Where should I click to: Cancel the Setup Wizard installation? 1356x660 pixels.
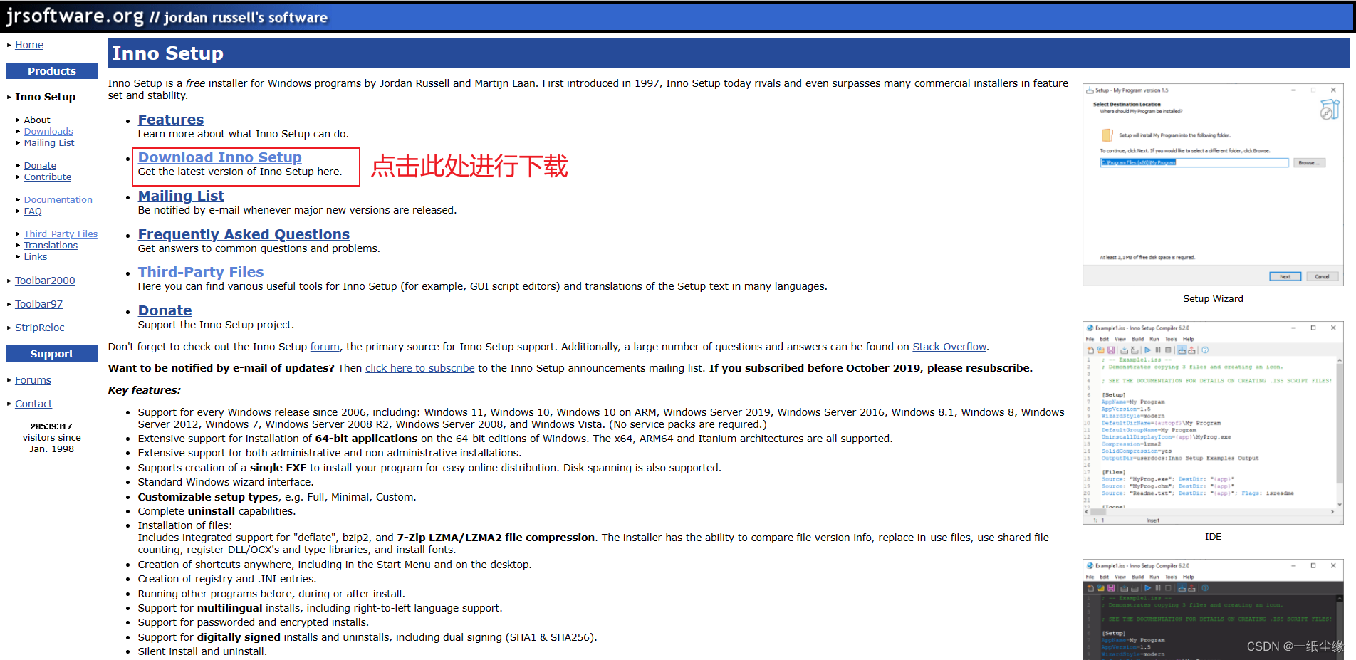[1322, 276]
